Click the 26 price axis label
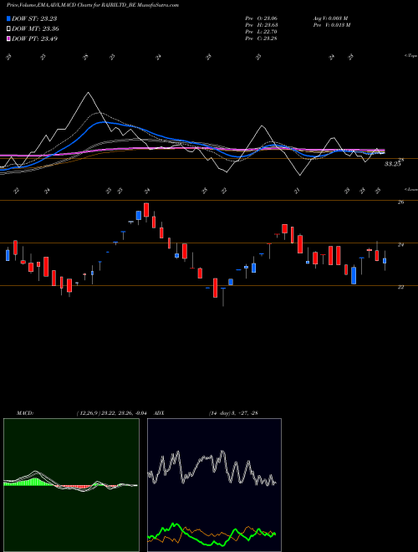The width and height of the screenshot is (418, 552). (400, 202)
